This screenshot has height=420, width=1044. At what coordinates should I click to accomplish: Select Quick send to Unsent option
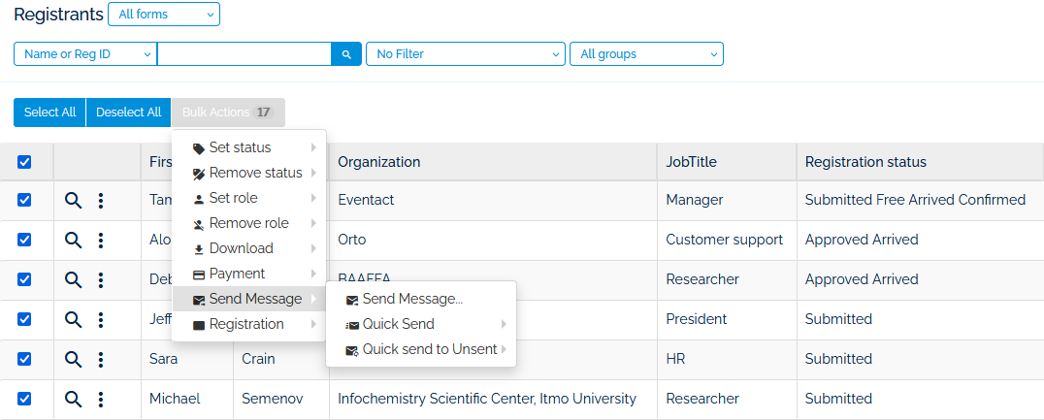[428, 349]
